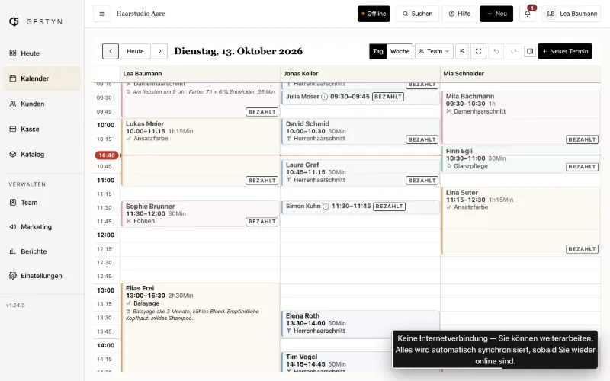Image resolution: width=610 pixels, height=381 pixels.
Task: Open the hamburger menu next to Haarstudio Aare
Action: click(x=102, y=14)
